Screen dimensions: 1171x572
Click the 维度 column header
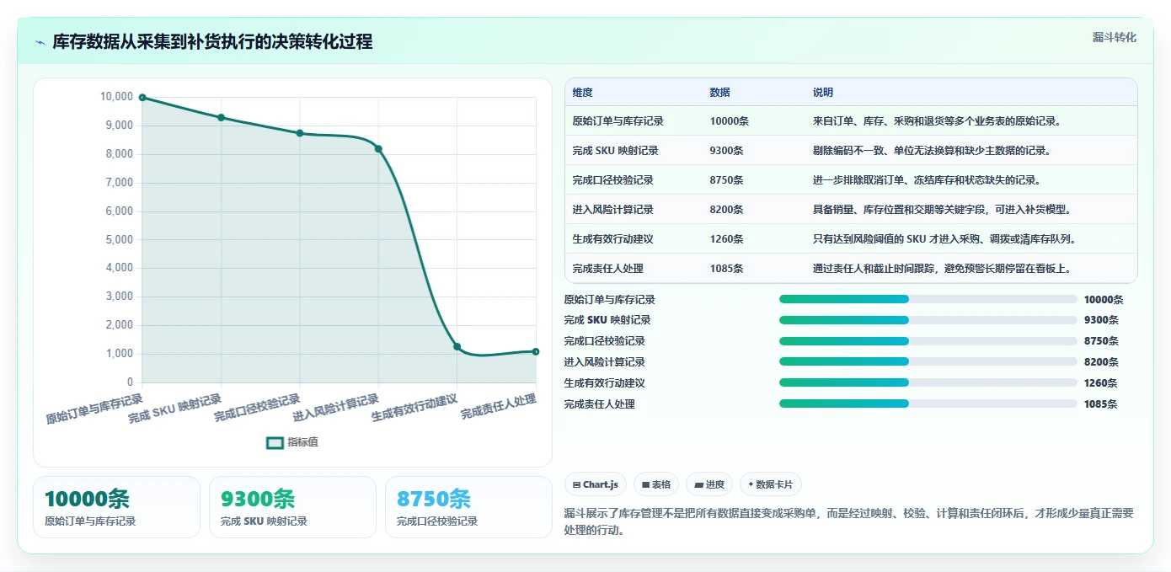coord(582,93)
